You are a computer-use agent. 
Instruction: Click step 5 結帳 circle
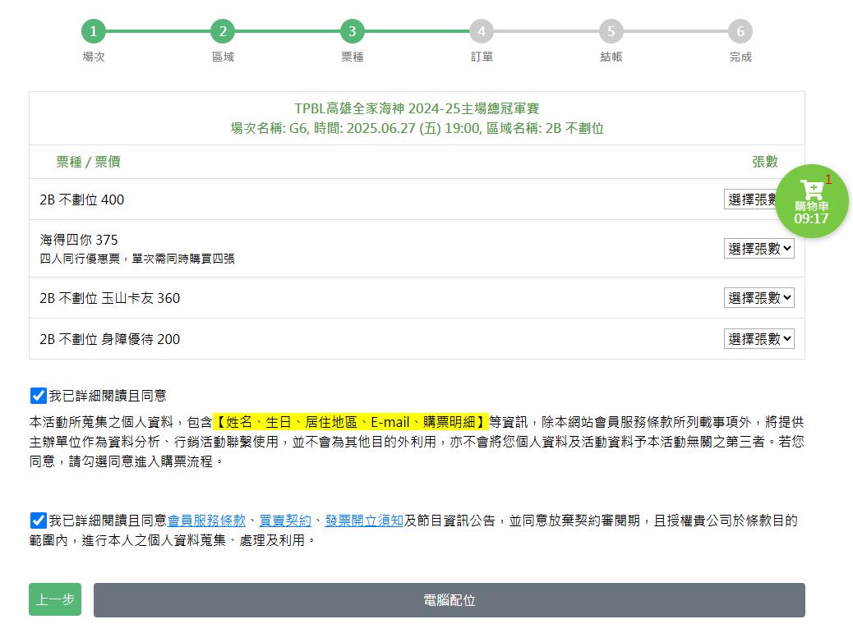pyautogui.click(x=611, y=31)
